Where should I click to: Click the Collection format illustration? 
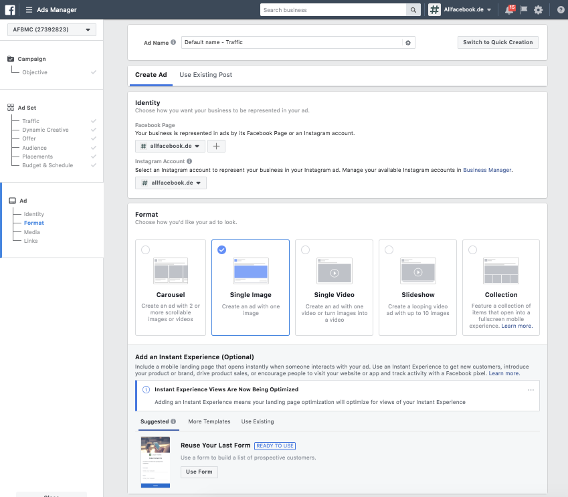[x=501, y=271]
